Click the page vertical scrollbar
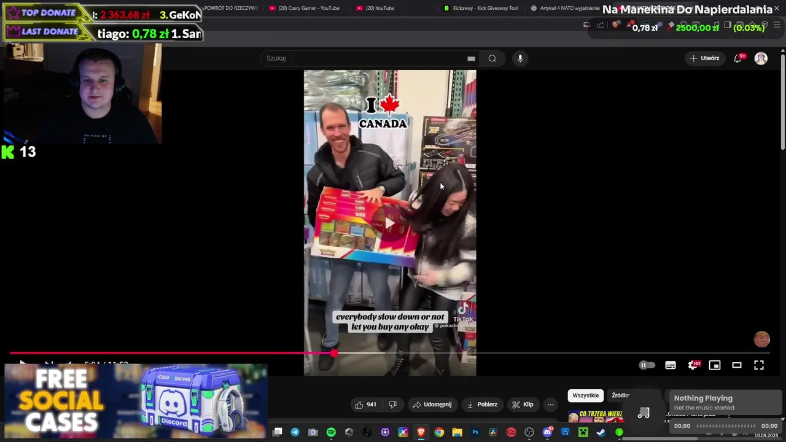 [x=782, y=101]
